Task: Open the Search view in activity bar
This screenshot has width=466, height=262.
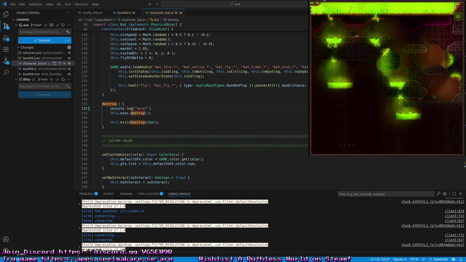Action: point(6,72)
